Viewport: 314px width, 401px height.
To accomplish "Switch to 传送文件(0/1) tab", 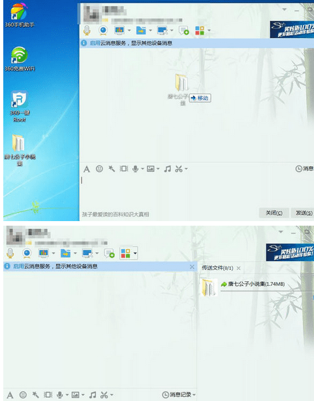I will pyautogui.click(x=217, y=268).
